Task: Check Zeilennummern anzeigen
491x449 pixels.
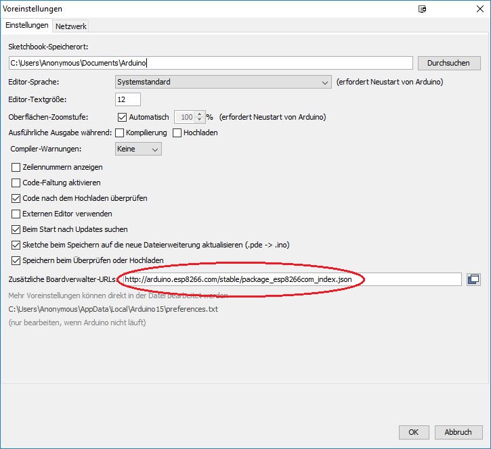Action: click(16, 167)
